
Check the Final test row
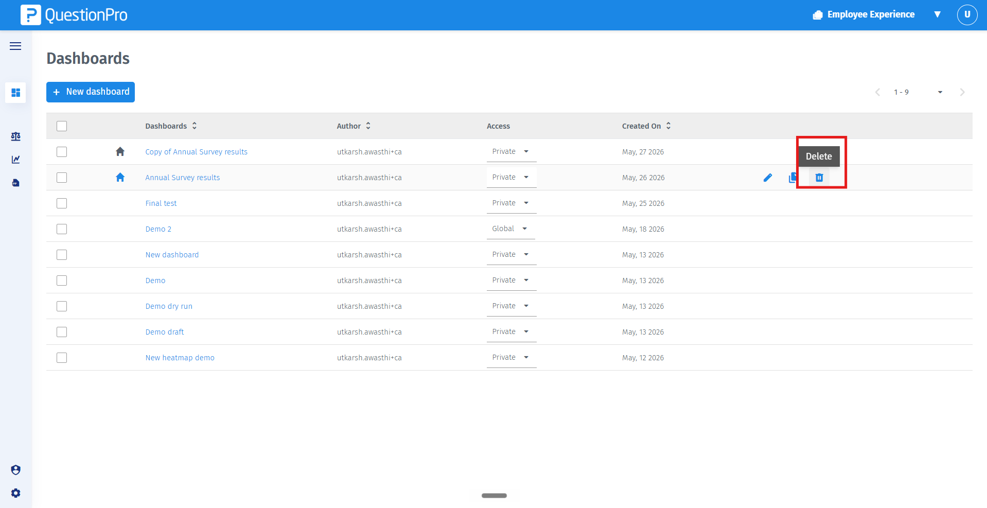click(x=62, y=203)
